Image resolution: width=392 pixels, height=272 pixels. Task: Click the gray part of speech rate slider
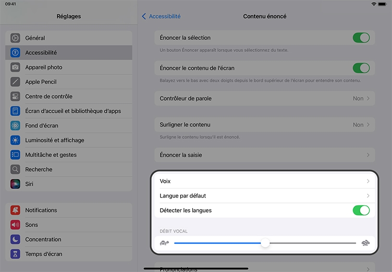pyautogui.click(x=313, y=243)
